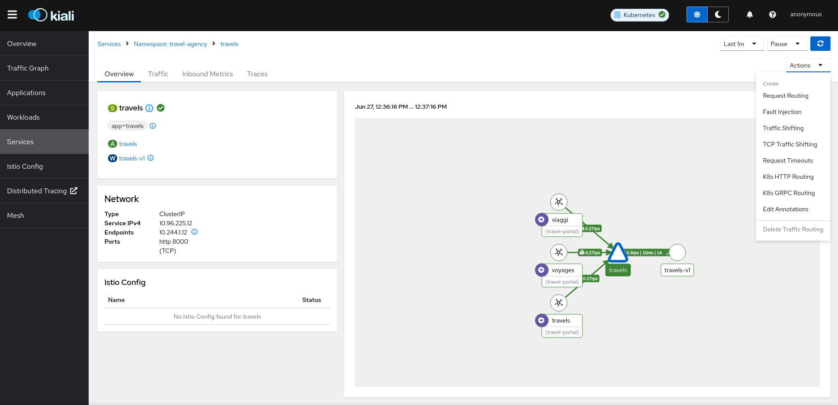Click the info icon next to app=travels label
This screenshot has height=405, width=838.
(153, 126)
